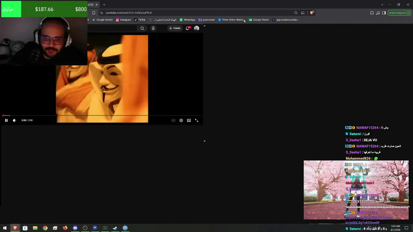
Task: Expand the tab search dropdown
Action: click(382, 5)
